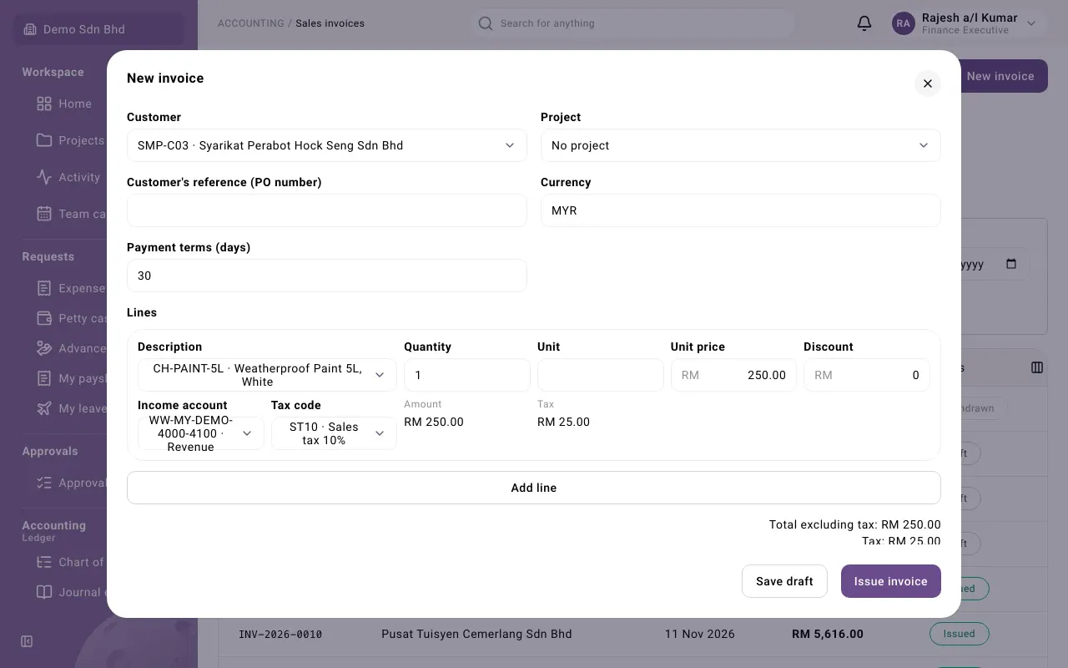Image resolution: width=1068 pixels, height=668 pixels.
Task: Click the Discount field
Action: click(867, 375)
